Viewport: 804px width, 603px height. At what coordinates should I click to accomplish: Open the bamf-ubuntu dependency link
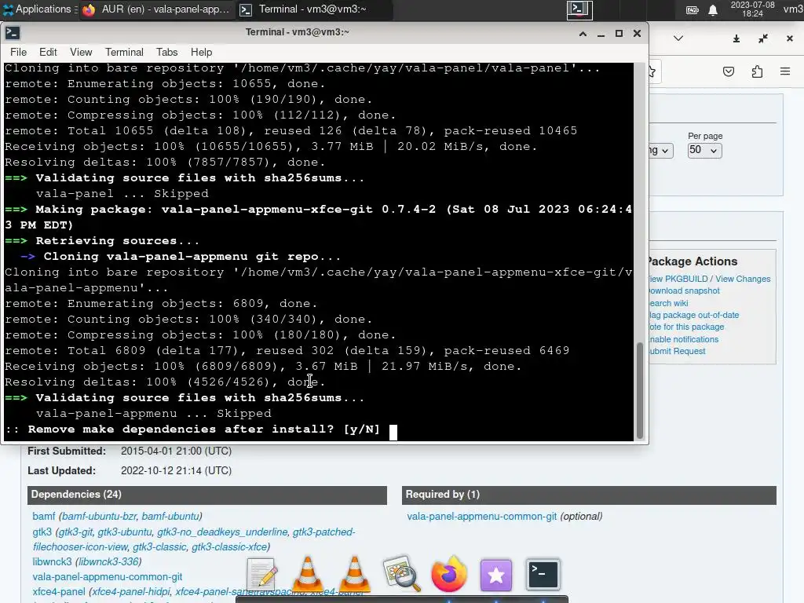click(x=170, y=517)
